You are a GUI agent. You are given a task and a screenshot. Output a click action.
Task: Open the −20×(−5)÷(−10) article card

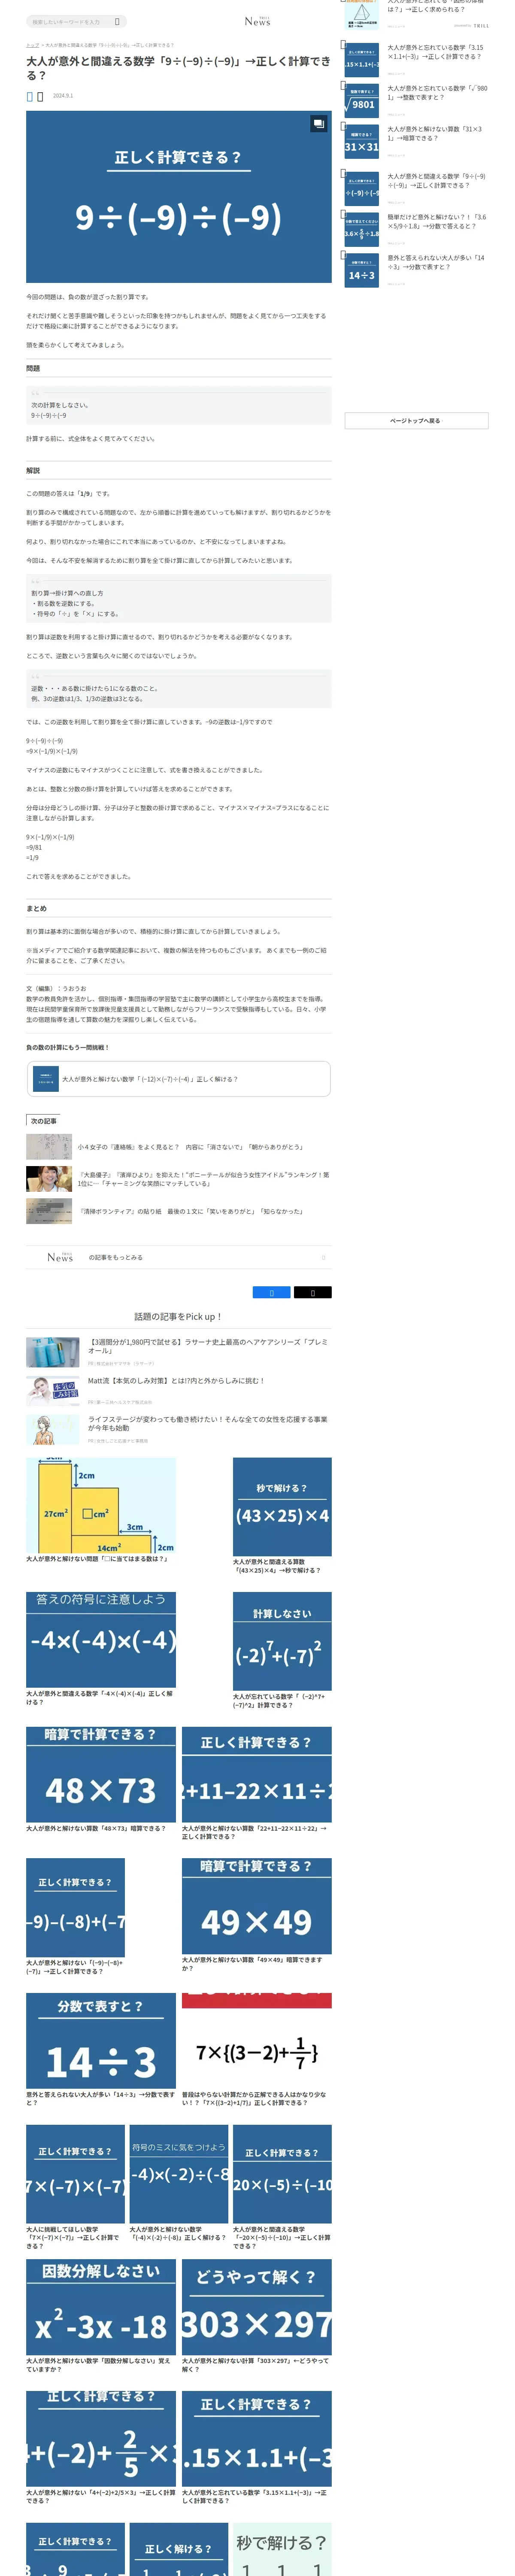[282, 2187]
